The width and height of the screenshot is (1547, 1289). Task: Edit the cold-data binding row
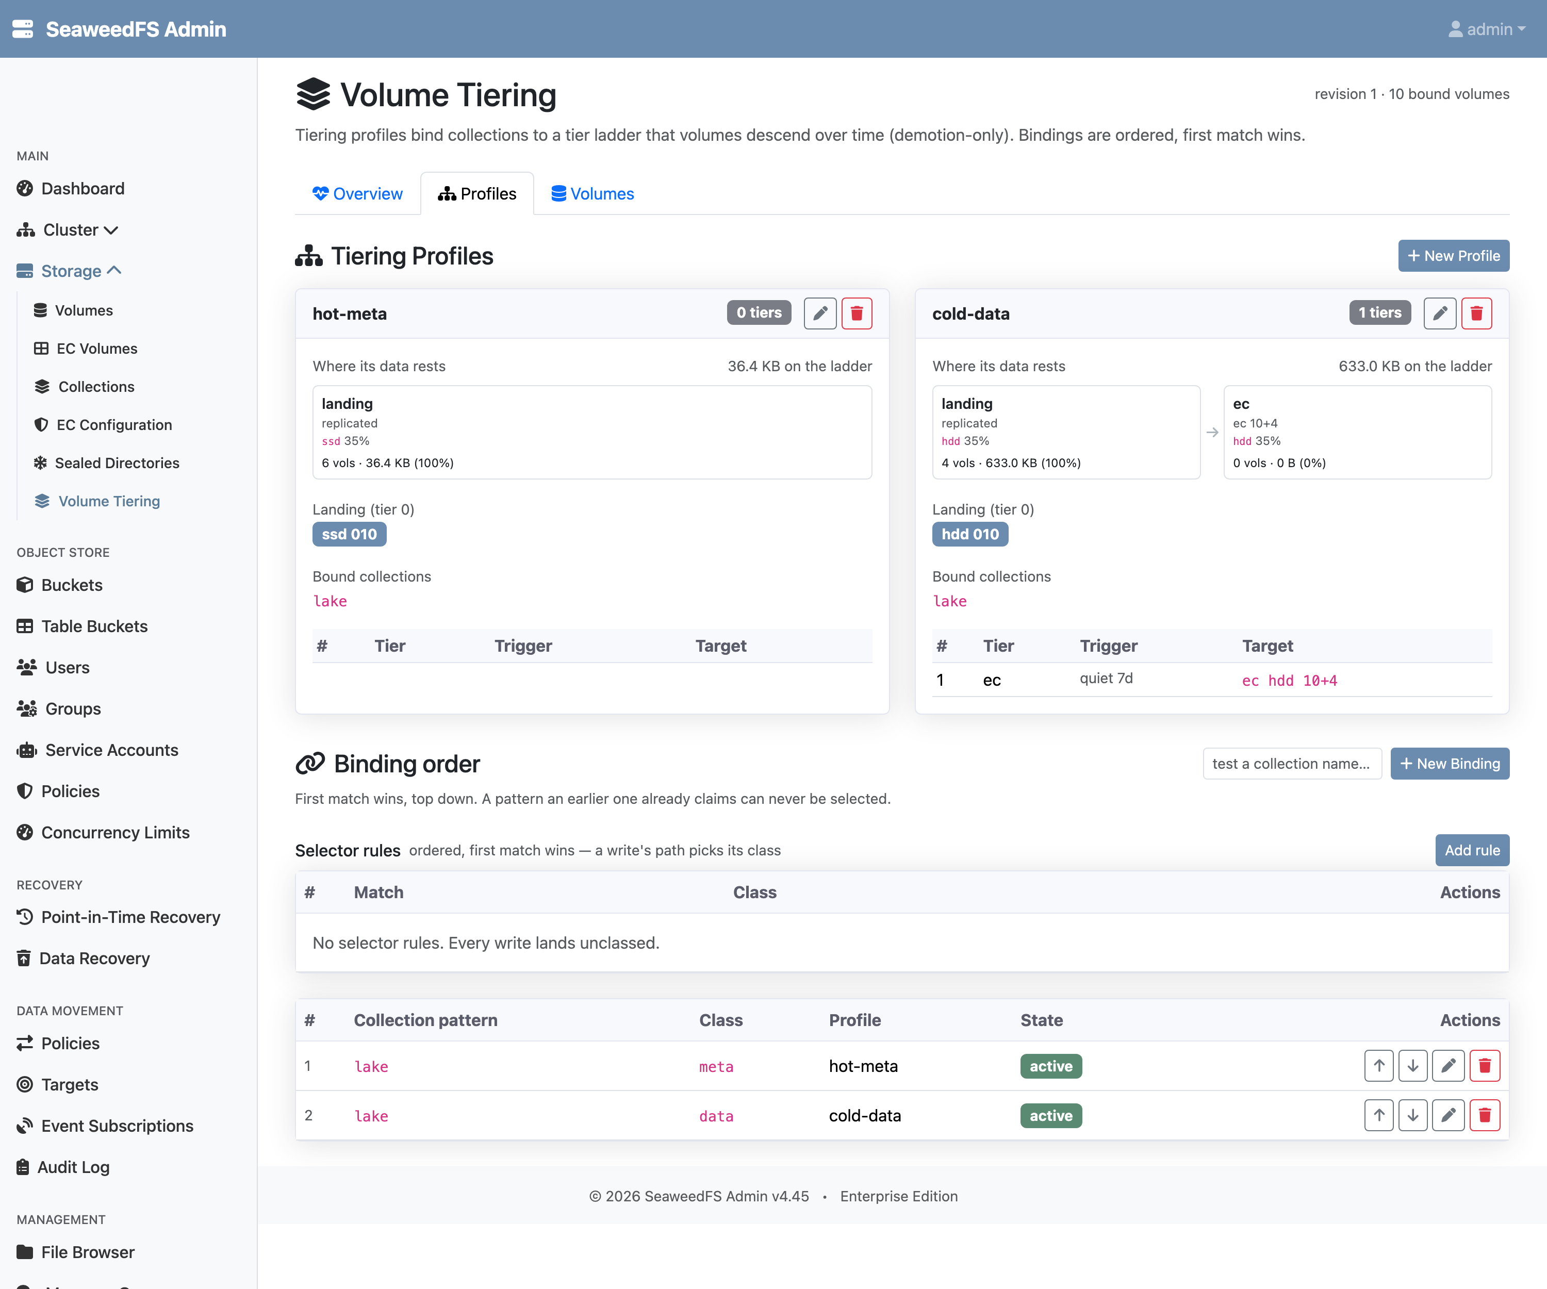(1449, 1115)
